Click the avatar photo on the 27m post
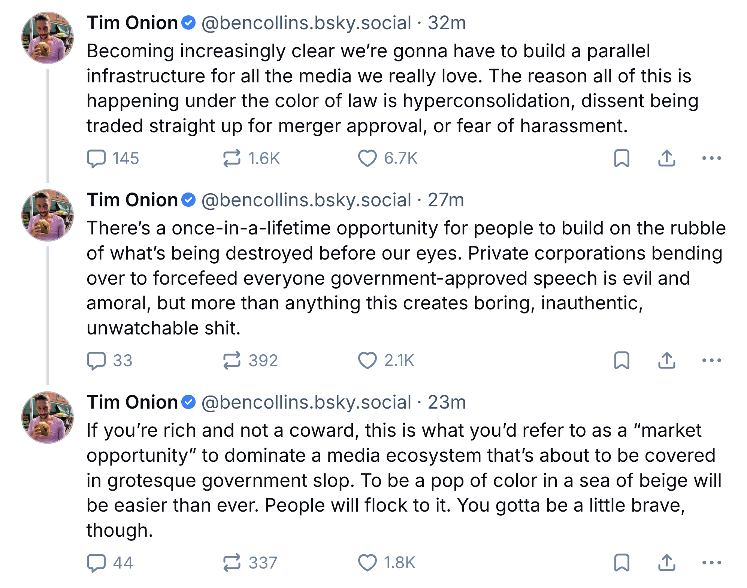747x588 pixels. (48, 215)
